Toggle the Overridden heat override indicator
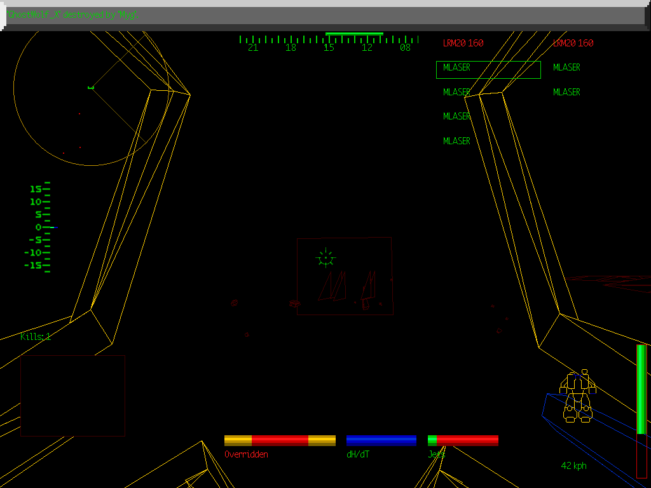This screenshot has height=488, width=651. click(x=246, y=454)
